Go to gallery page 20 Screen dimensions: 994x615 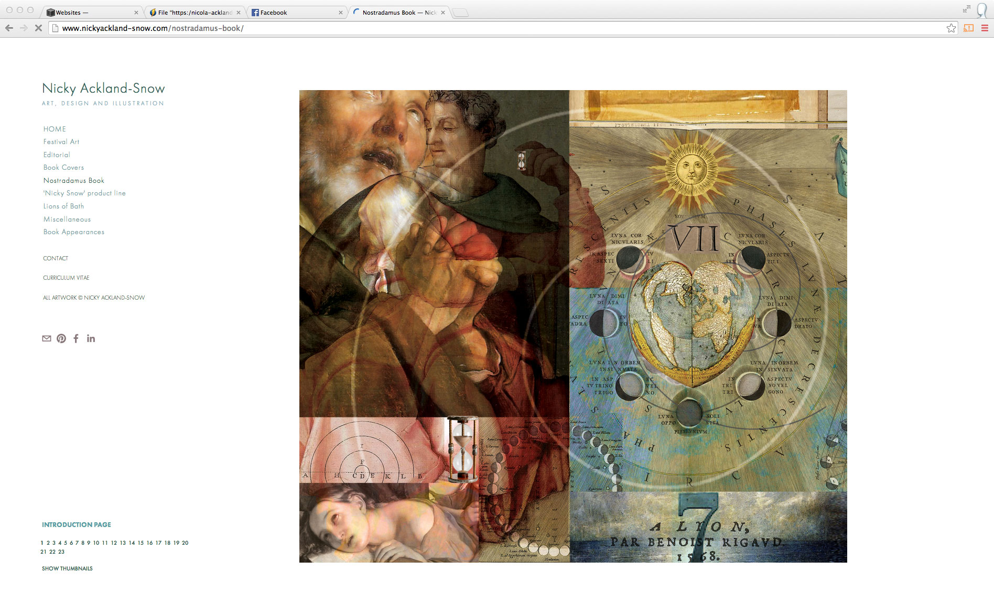click(x=185, y=543)
